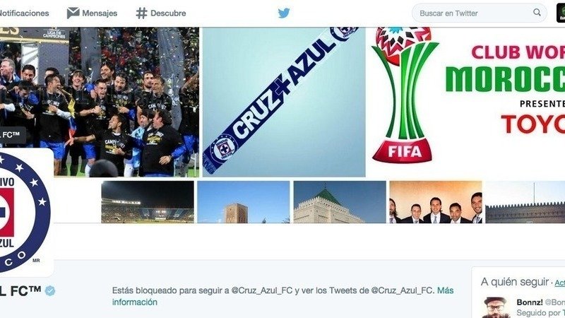Click the search magnifying glass icon
The height and width of the screenshot is (318, 565).
(537, 13)
